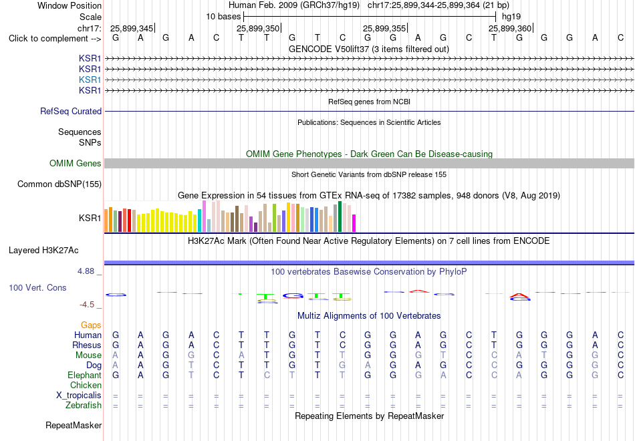Viewport: 635px width, 441px height.
Task: Select the Human species label
Action: click(88, 335)
